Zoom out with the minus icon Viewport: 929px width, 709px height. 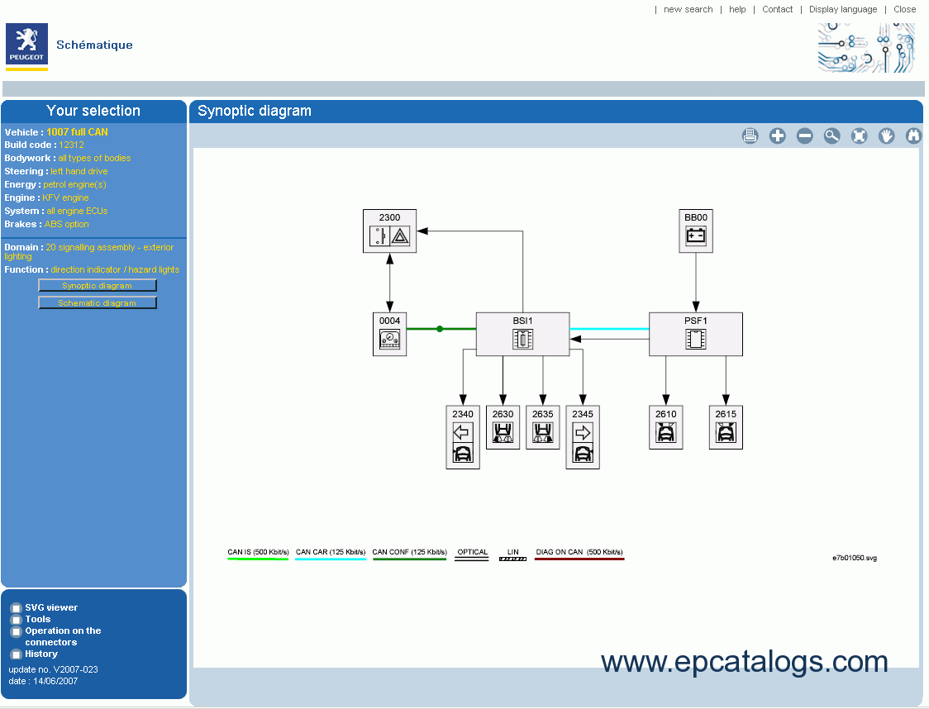pos(804,136)
